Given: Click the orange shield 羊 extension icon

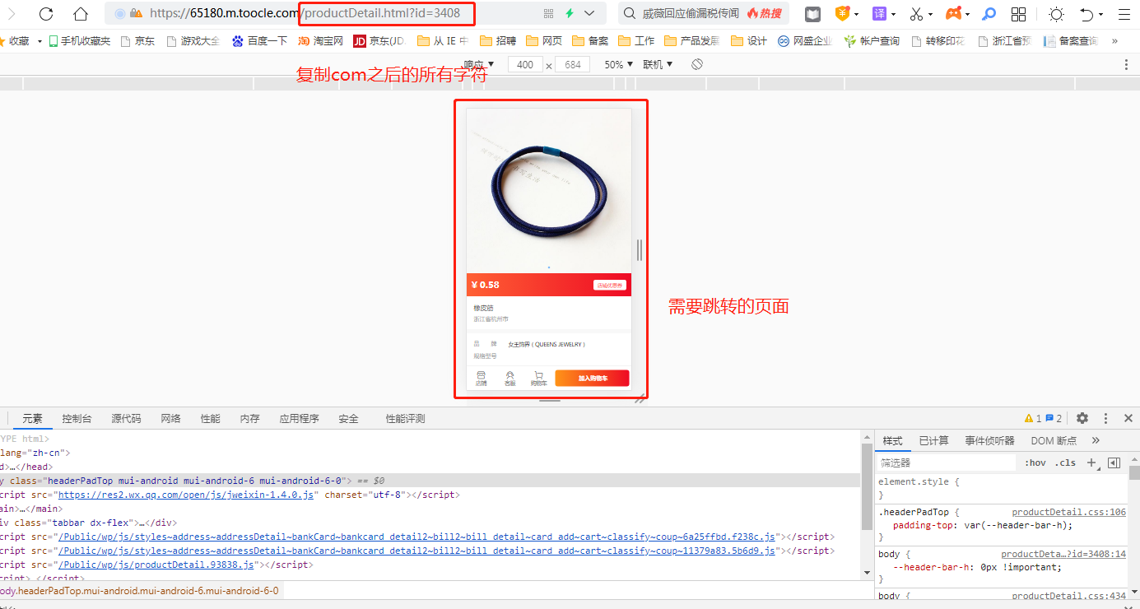Looking at the screenshot, I should (842, 13).
